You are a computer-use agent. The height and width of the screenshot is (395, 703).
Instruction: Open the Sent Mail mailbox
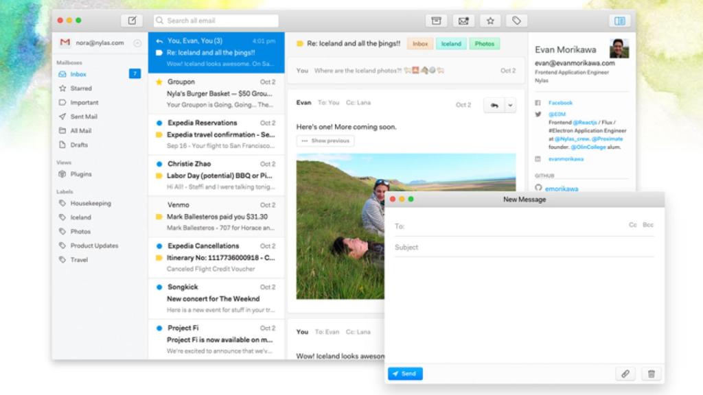click(84, 117)
